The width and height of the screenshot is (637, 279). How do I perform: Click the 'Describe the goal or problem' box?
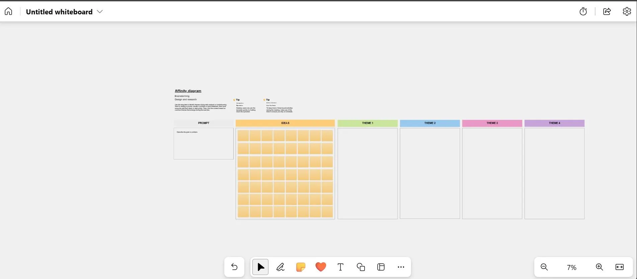(x=204, y=144)
